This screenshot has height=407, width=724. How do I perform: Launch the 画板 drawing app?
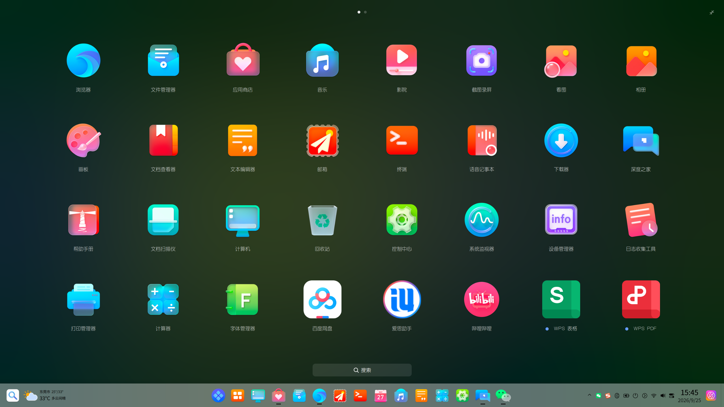(83, 140)
